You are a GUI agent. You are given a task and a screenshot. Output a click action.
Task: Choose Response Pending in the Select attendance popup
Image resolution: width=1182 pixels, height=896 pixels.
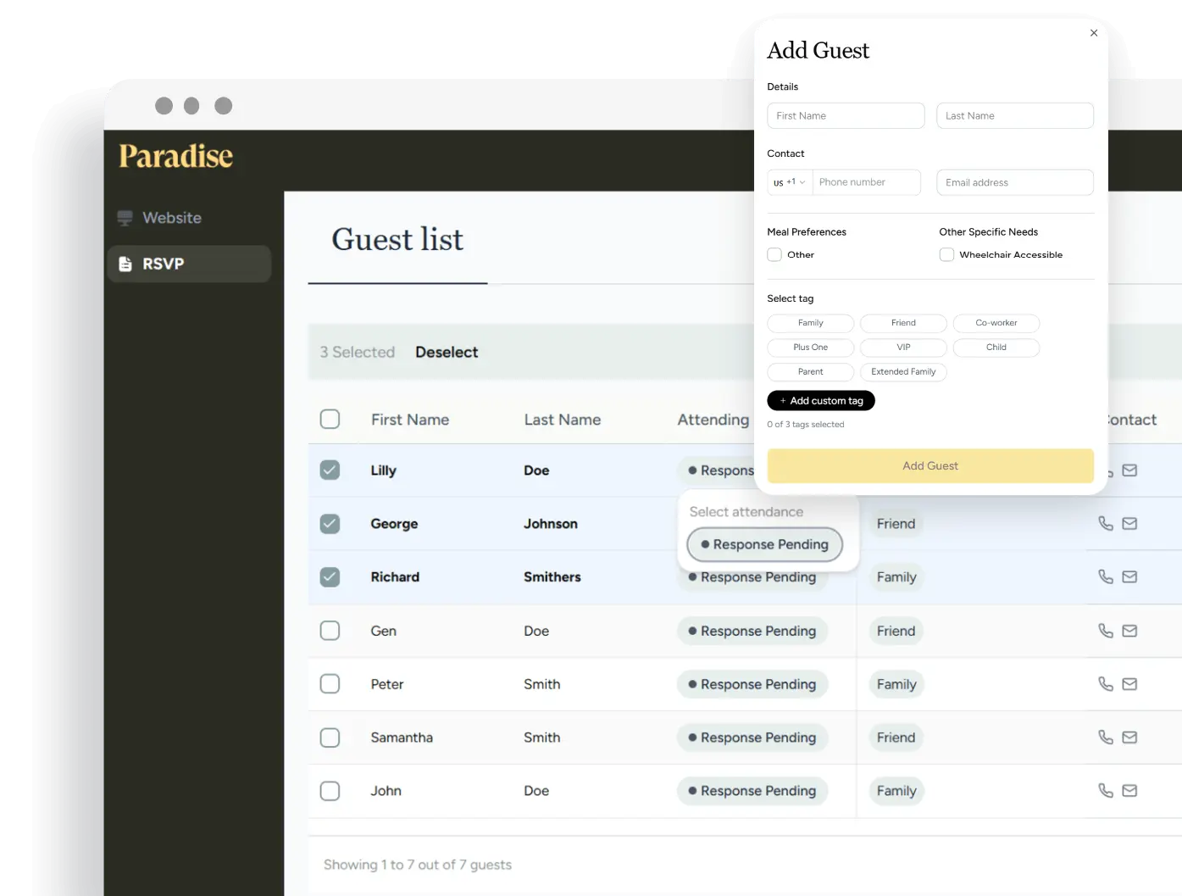click(765, 544)
